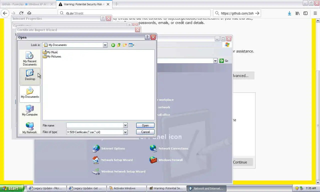Go up one folder level in Open dialog
The width and height of the screenshot is (320, 192).
pyautogui.click(x=119, y=45)
